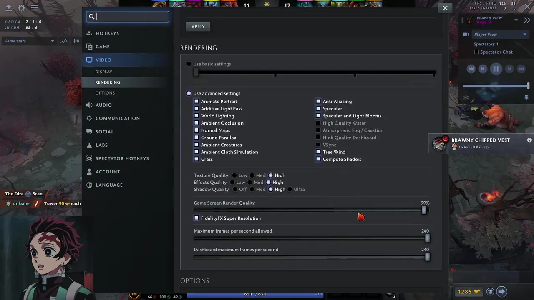Set Shadow Quality to Ultra
534x300 pixels.
click(x=290, y=190)
